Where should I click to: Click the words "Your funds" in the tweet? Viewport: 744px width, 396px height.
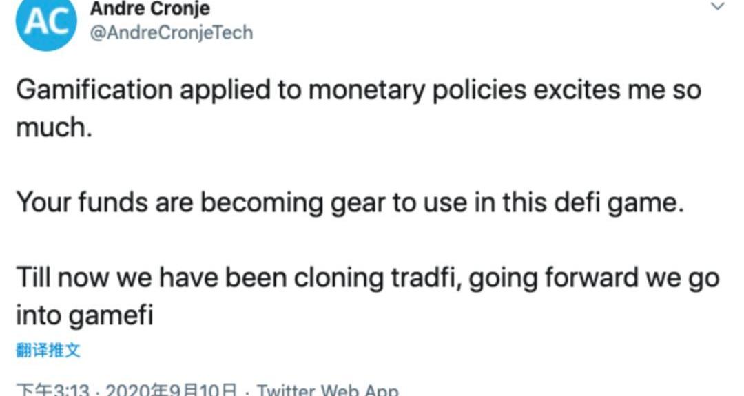(x=83, y=203)
